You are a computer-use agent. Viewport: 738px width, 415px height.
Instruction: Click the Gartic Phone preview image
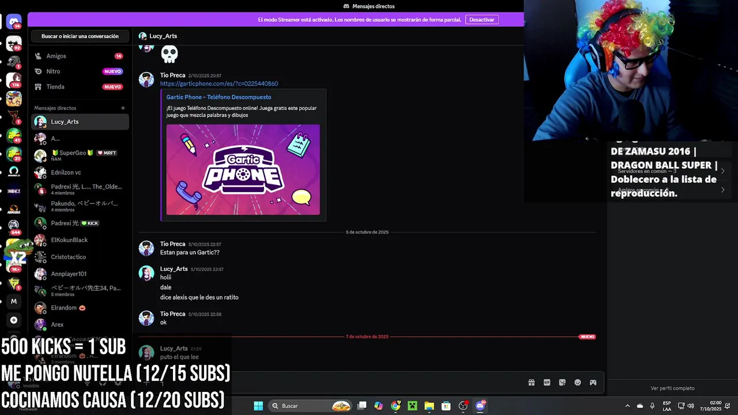[243, 169]
